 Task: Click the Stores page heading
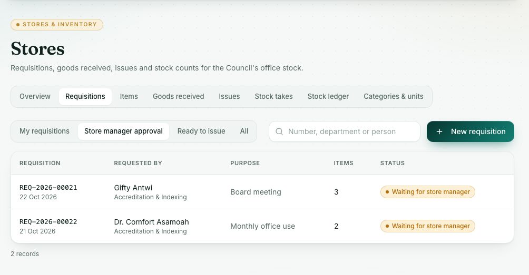click(x=37, y=49)
